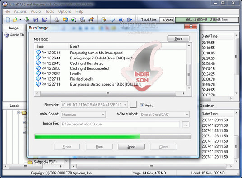This screenshot has height=178, width=242.
Task: Toggle the Verify checkbox
Action: click(x=142, y=105)
